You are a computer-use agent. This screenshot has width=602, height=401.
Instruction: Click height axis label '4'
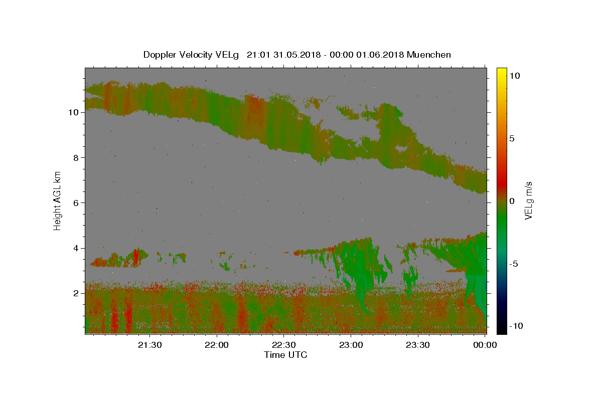point(77,248)
